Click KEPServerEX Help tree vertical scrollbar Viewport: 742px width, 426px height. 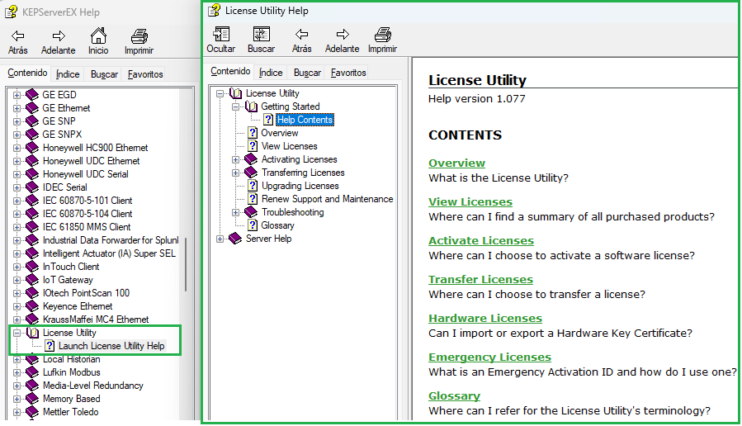pyautogui.click(x=186, y=264)
